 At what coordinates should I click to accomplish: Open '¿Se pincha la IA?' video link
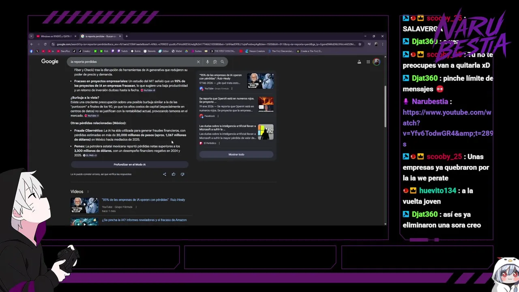pyautogui.click(x=144, y=220)
